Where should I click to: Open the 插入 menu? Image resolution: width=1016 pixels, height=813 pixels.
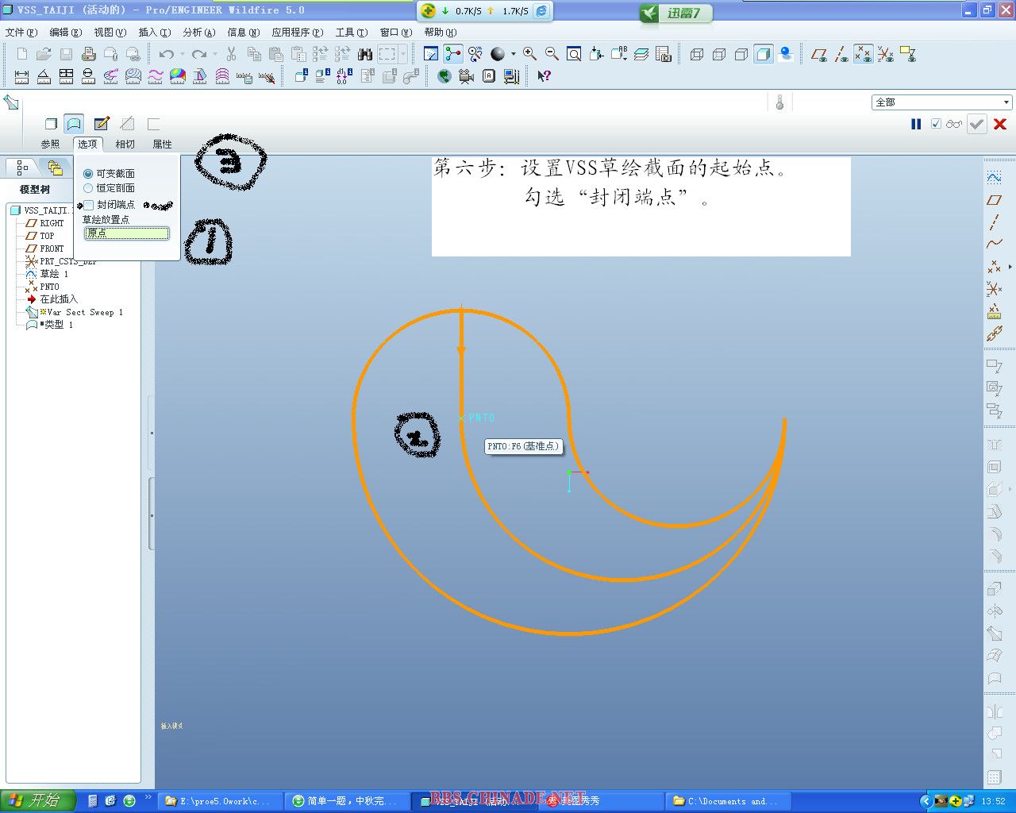pos(154,33)
